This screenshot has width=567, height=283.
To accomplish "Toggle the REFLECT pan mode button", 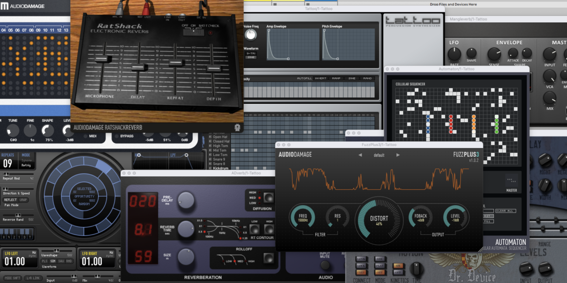I will [10, 200].
